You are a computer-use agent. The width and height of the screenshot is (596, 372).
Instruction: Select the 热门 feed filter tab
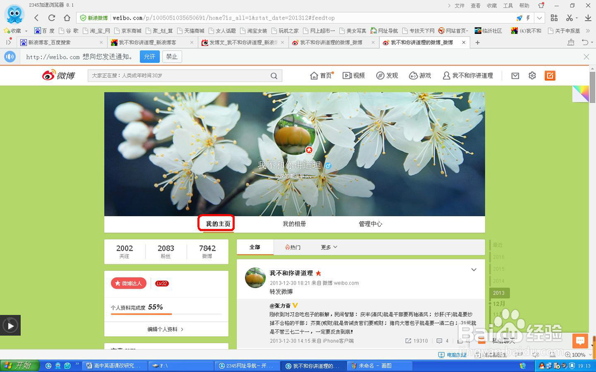coord(293,247)
